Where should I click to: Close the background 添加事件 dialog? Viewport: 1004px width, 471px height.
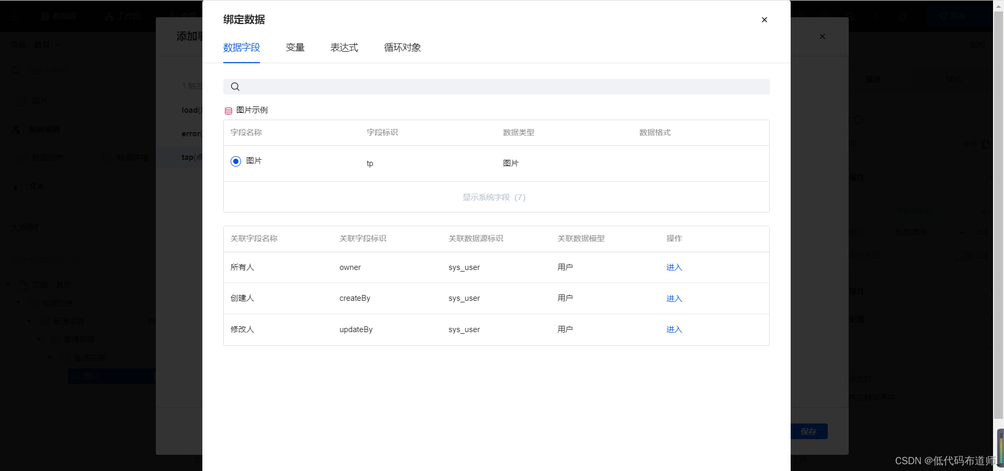pyautogui.click(x=823, y=37)
